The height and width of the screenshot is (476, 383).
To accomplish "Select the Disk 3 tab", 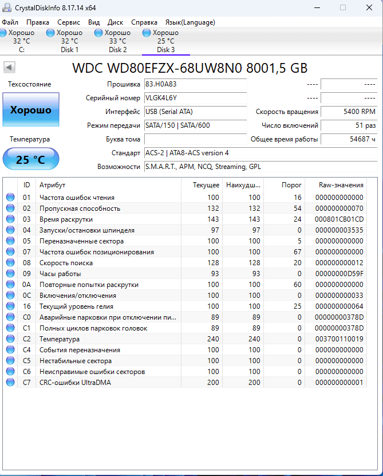I will click(x=166, y=41).
